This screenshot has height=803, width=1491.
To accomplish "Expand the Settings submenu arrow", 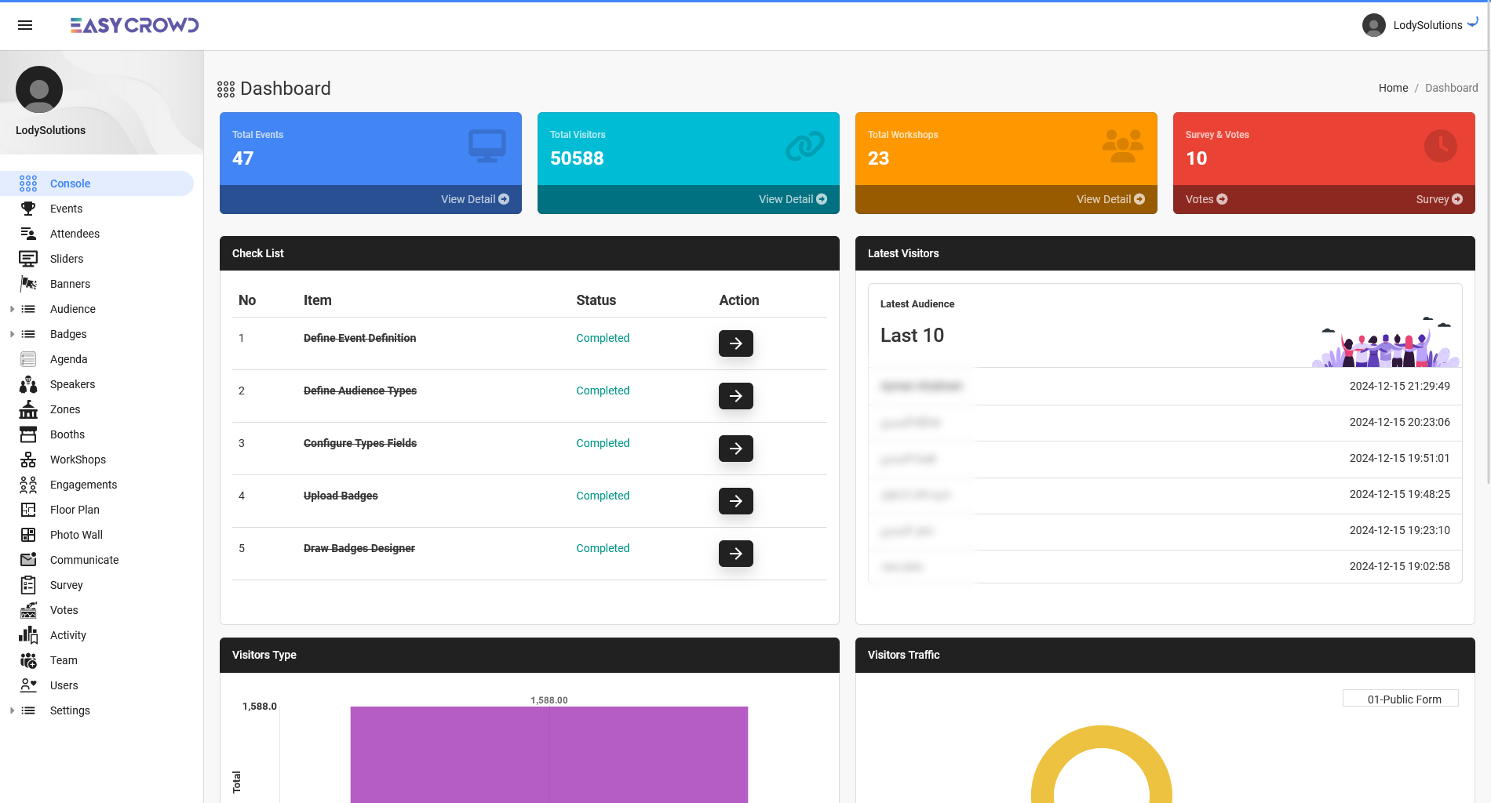I will point(12,710).
